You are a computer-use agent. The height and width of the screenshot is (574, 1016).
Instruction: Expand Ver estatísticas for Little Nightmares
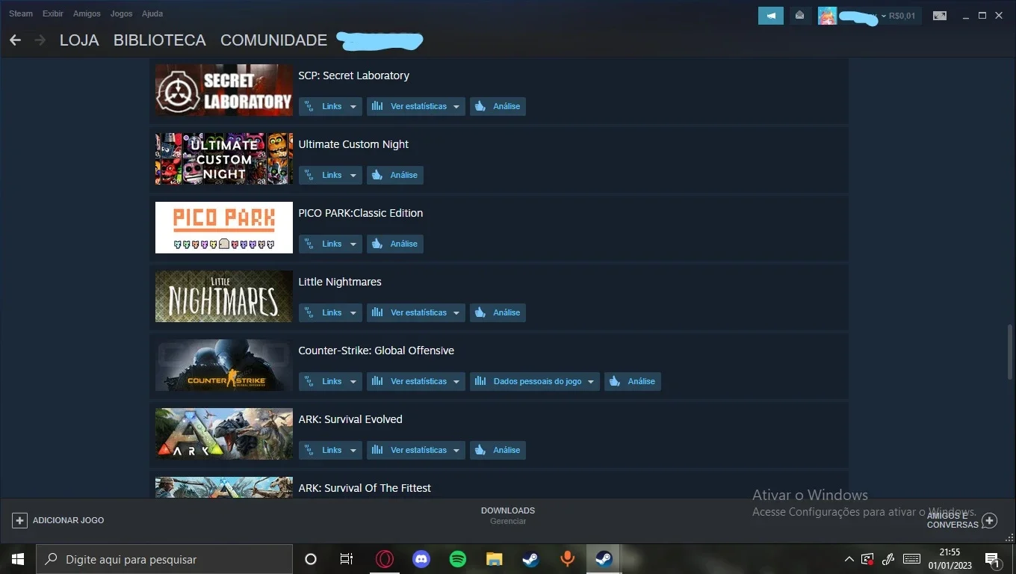click(x=416, y=312)
